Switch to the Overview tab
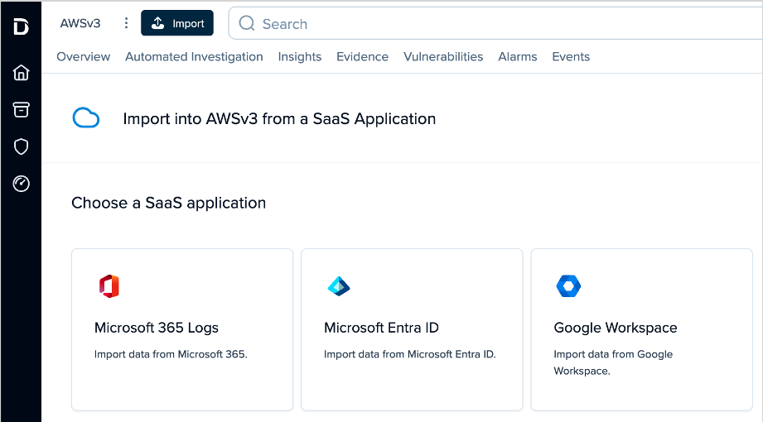This screenshot has width=763, height=422. (83, 56)
